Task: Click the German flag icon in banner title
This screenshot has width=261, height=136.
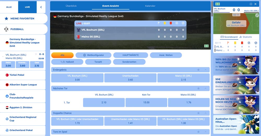Action: click(55, 16)
